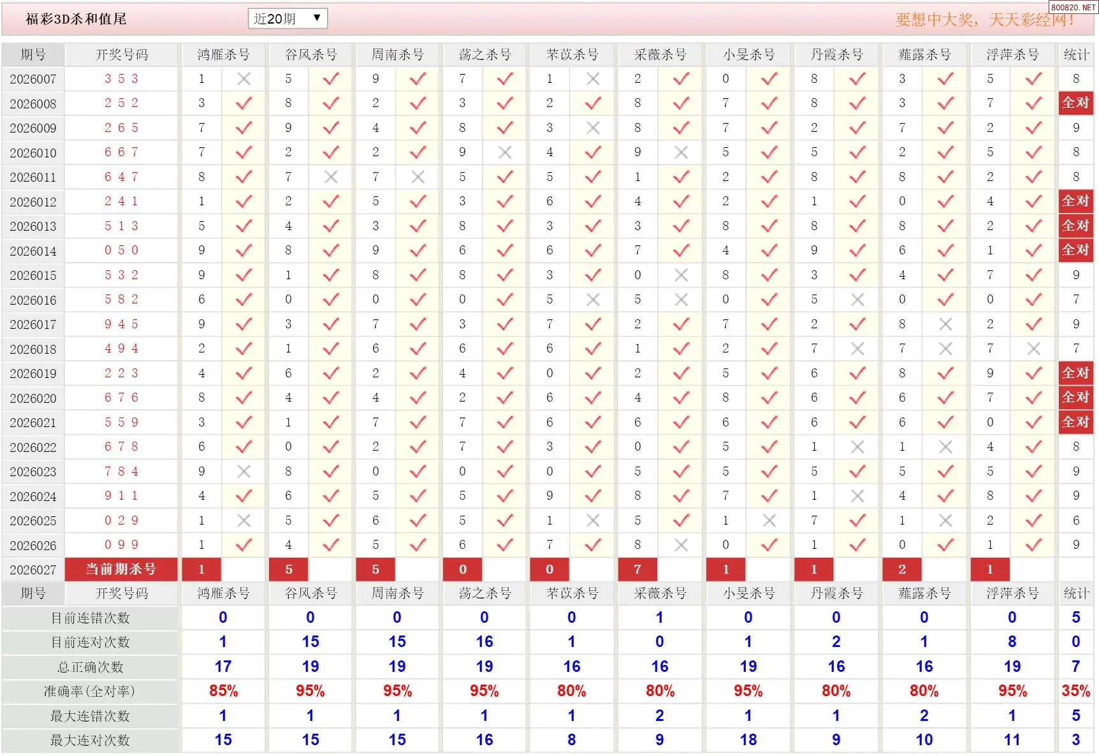The image size is (1099, 756).
Task: Click the 800820.NET site label
Action: coord(1074,8)
